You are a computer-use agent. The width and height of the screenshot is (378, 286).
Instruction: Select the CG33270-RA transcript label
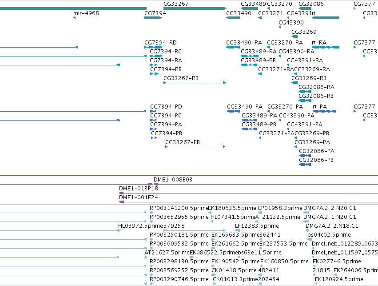pos(285,43)
